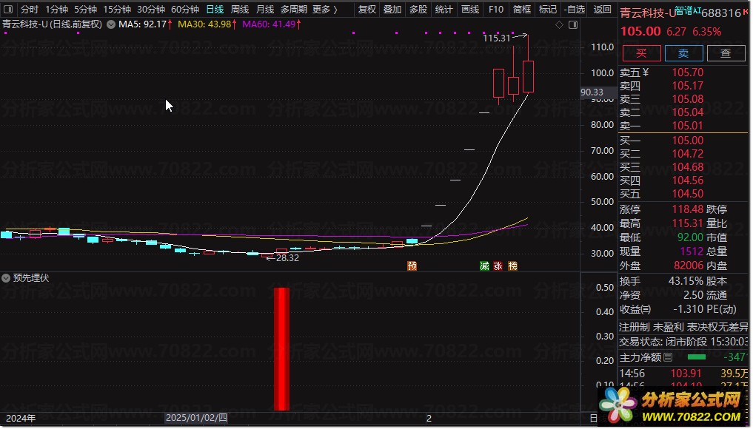Open the 多股 multi-stock view
Image resolution: width=753 pixels, height=429 pixels.
(418, 9)
